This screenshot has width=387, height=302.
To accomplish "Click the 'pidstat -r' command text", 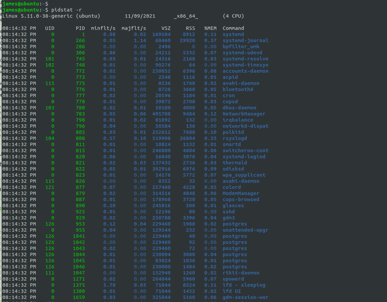I will [x=66, y=10].
